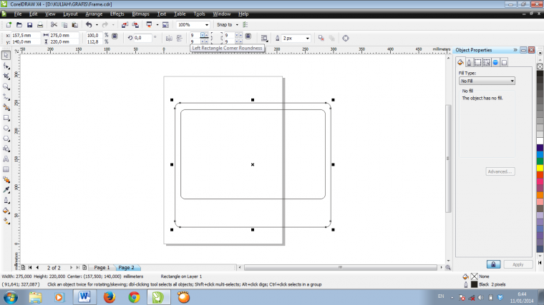Image resolution: width=544 pixels, height=305 pixels.
Task: Select the Shape tool
Action: click(6, 66)
